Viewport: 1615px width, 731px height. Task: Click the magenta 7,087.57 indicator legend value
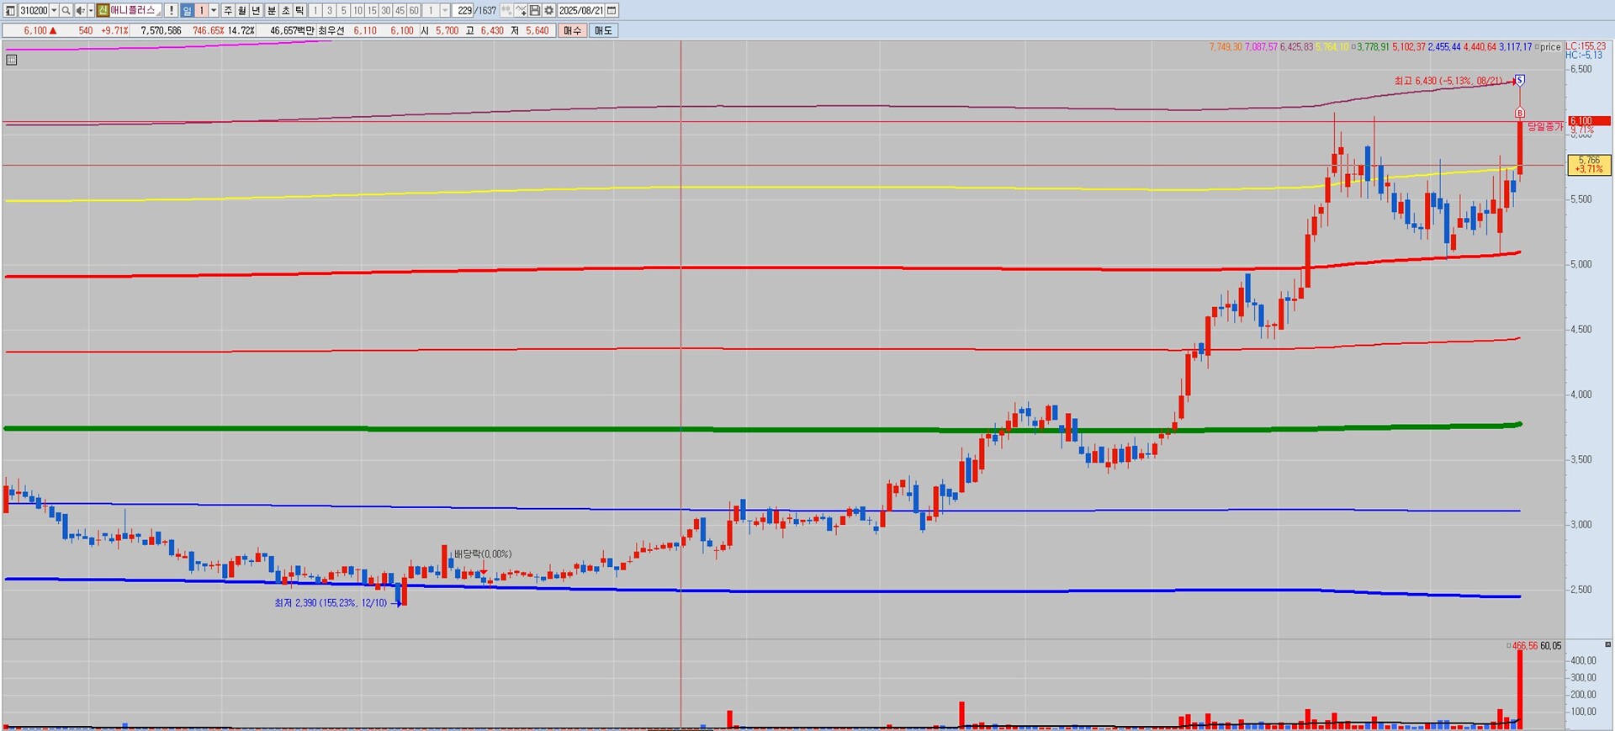(1261, 47)
